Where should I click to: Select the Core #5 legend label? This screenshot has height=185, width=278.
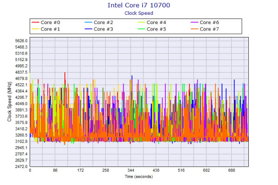157,29
